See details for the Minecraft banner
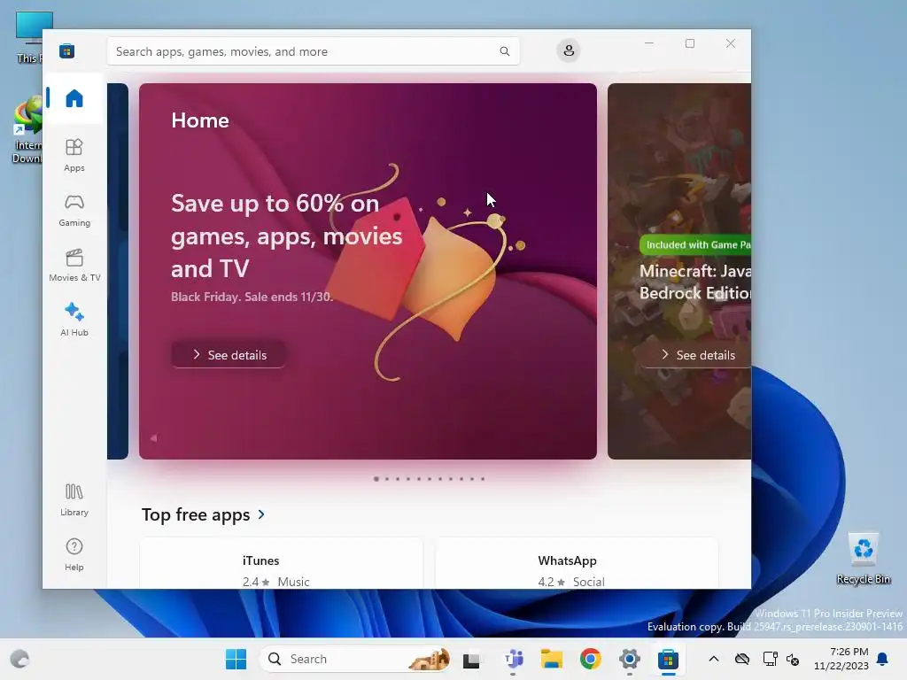 (x=696, y=354)
